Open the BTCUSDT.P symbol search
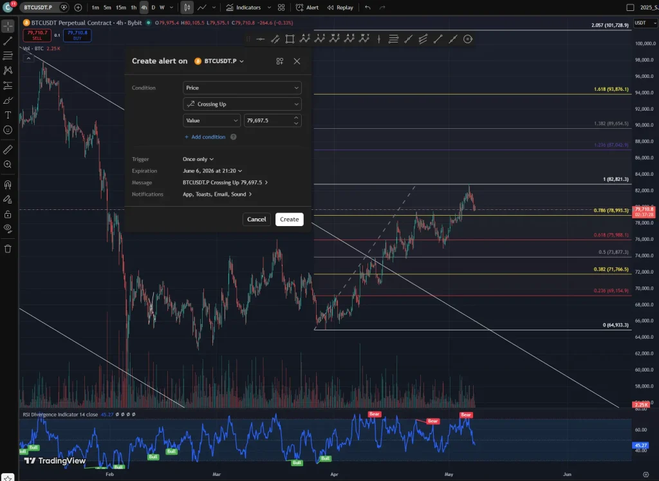Viewport: 659px width, 481px height. 38,8
